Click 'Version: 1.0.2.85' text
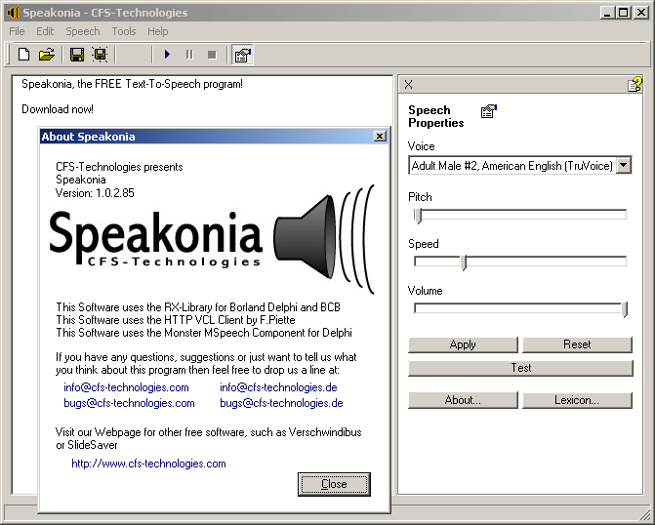This screenshot has height=525, width=655. (x=95, y=193)
